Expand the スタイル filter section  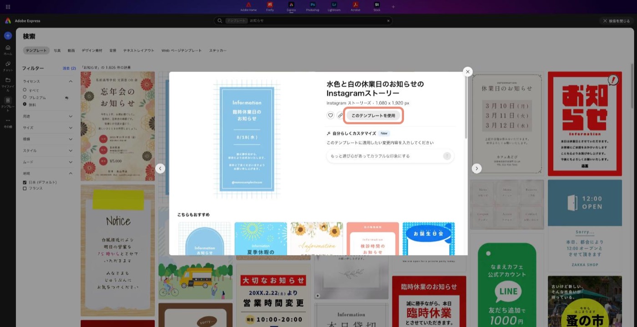pos(71,150)
